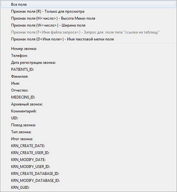Image resolution: width=177 pixels, height=192 pixels.
Task: Select the 'KRN_GUID:' menu entry
Action: point(88,188)
